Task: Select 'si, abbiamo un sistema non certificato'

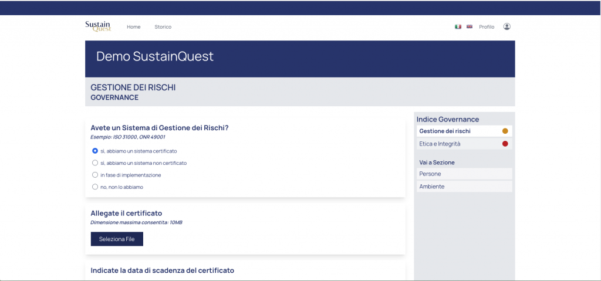Action: coord(95,163)
